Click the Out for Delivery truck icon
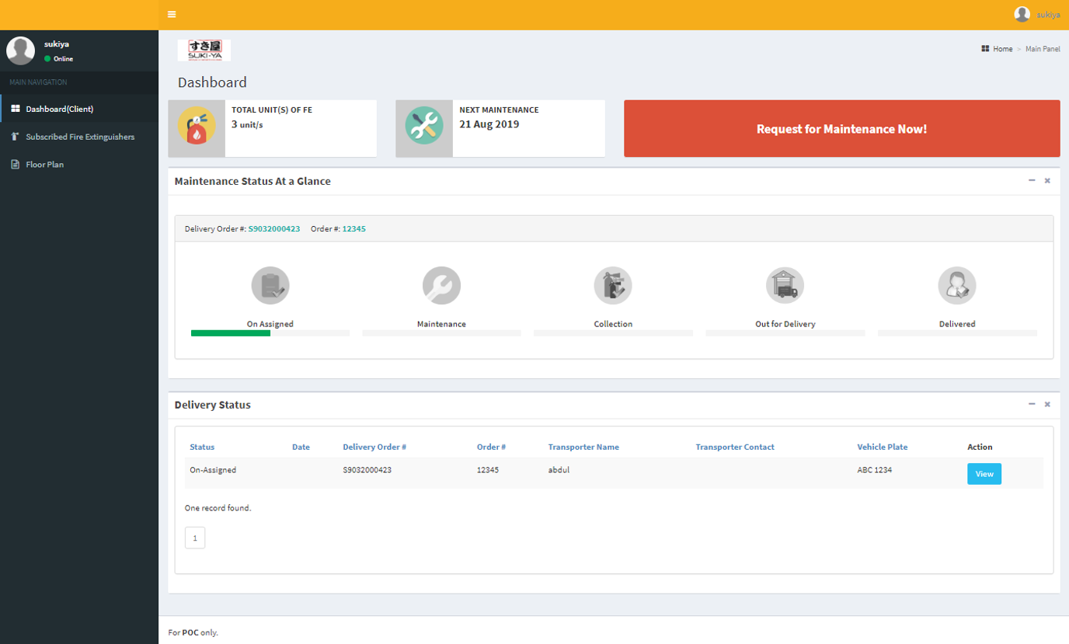Screen dimensions: 1069x644 click(x=785, y=286)
